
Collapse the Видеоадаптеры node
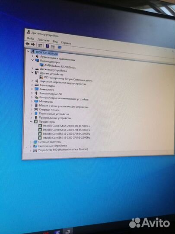(32, 60)
